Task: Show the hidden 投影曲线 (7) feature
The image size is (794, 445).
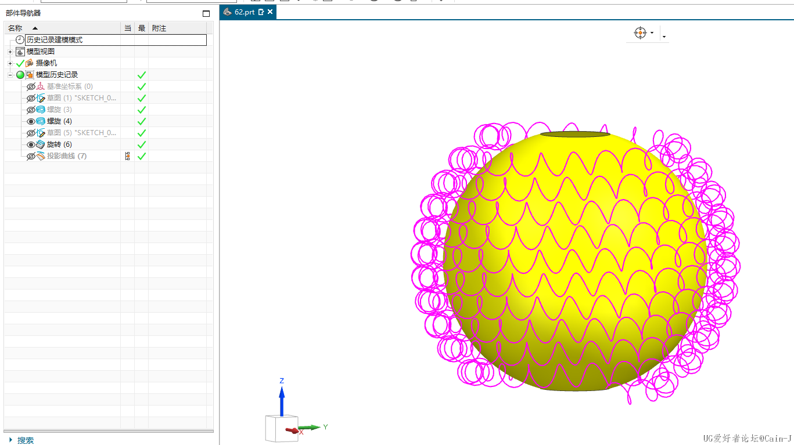Action: click(x=31, y=156)
